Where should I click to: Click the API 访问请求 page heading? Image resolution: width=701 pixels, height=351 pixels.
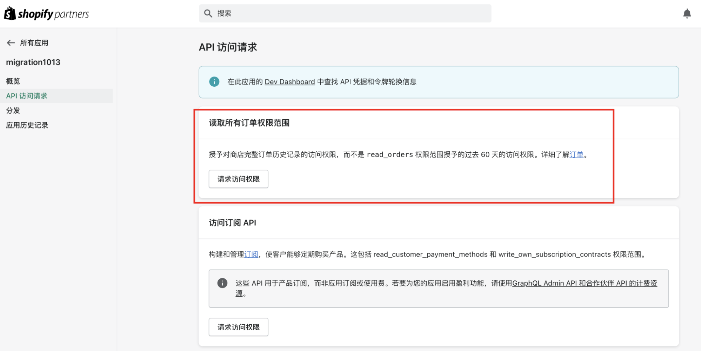pyautogui.click(x=228, y=47)
